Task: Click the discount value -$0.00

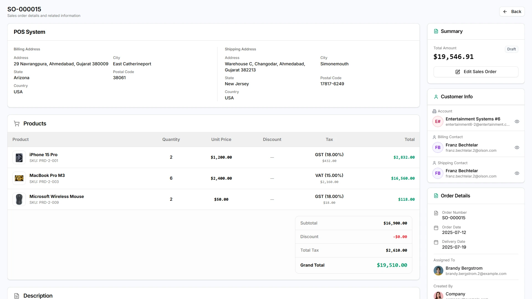Action: (x=400, y=237)
